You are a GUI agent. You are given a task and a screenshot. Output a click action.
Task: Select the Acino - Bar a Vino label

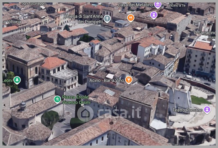[107, 80]
